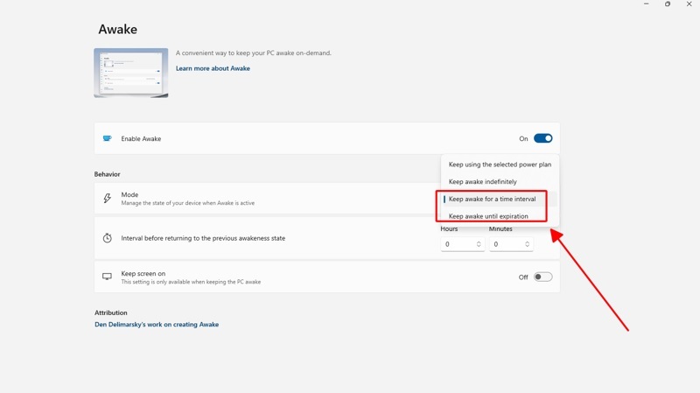Image resolution: width=700 pixels, height=393 pixels.
Task: Open the Learn more about Awake link
Action: point(213,68)
